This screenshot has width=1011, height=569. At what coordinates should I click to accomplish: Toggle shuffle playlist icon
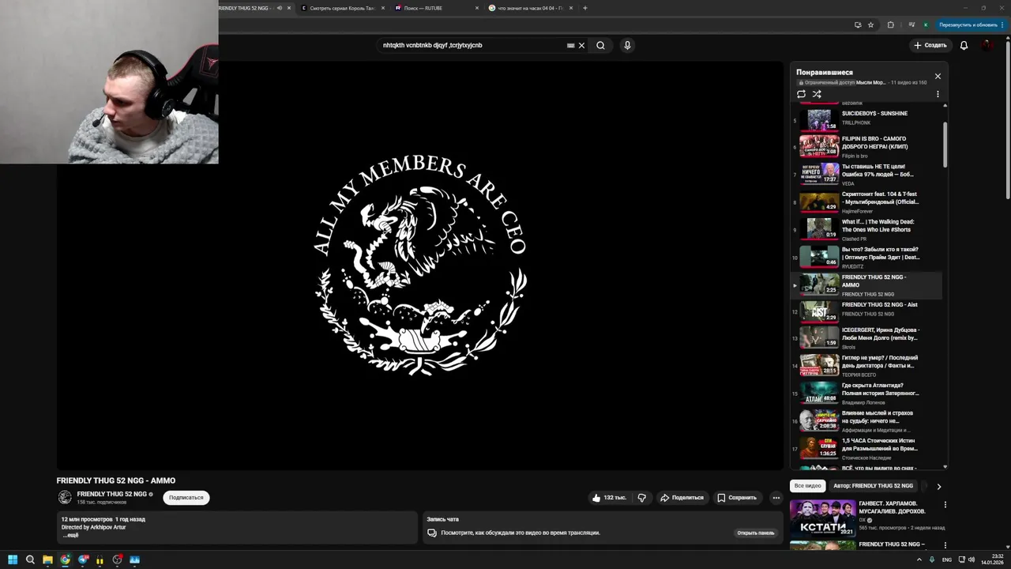pos(817,94)
